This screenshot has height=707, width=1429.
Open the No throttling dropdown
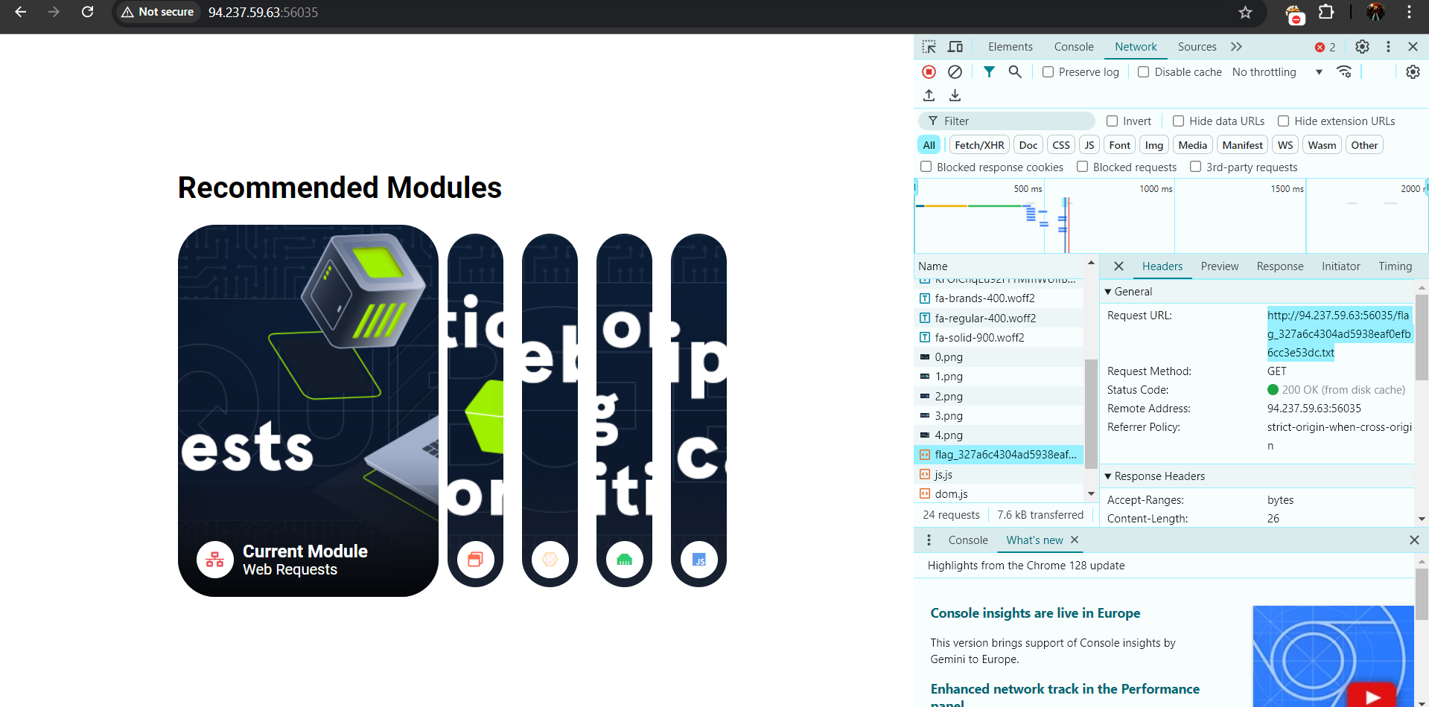pyautogui.click(x=1276, y=72)
